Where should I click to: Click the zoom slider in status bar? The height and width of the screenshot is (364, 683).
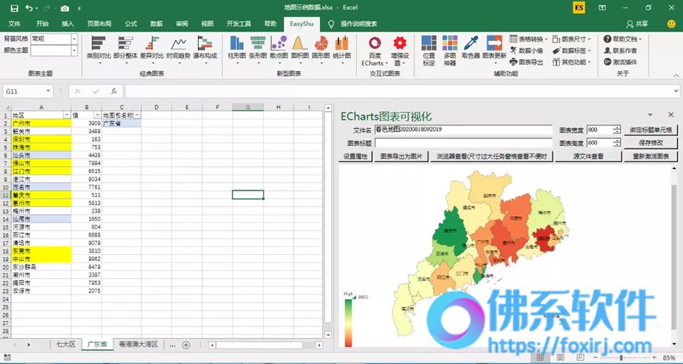click(621, 357)
